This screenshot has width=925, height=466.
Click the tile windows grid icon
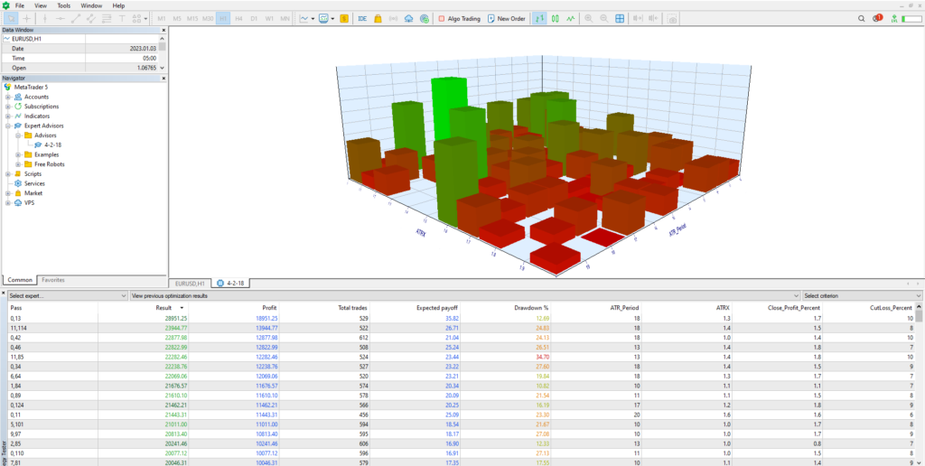pos(621,18)
